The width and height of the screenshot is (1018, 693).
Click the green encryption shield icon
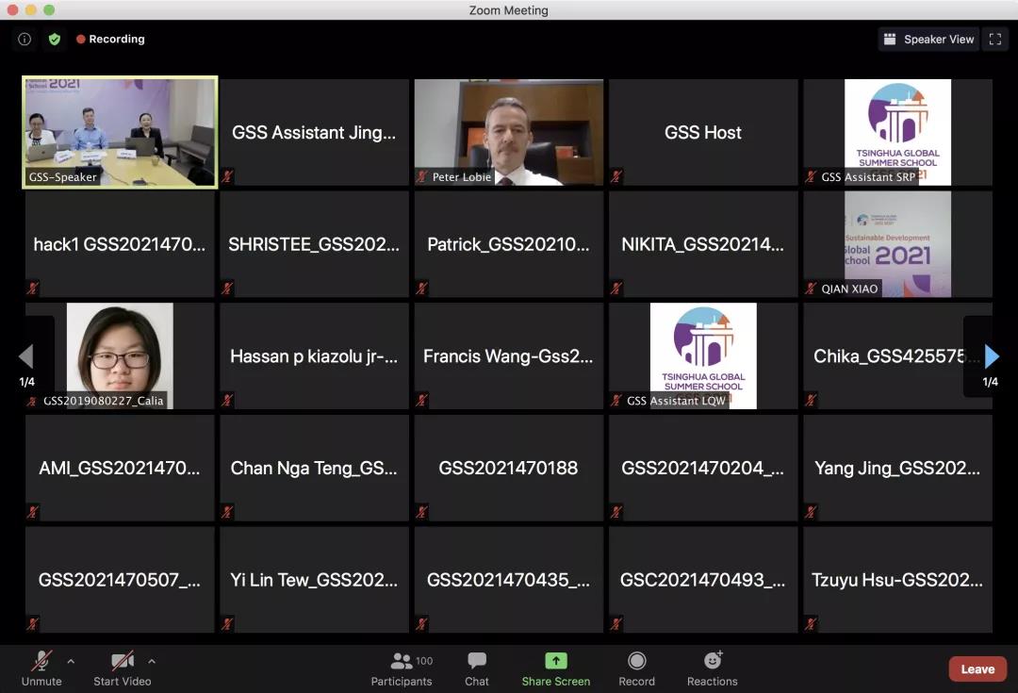[55, 39]
